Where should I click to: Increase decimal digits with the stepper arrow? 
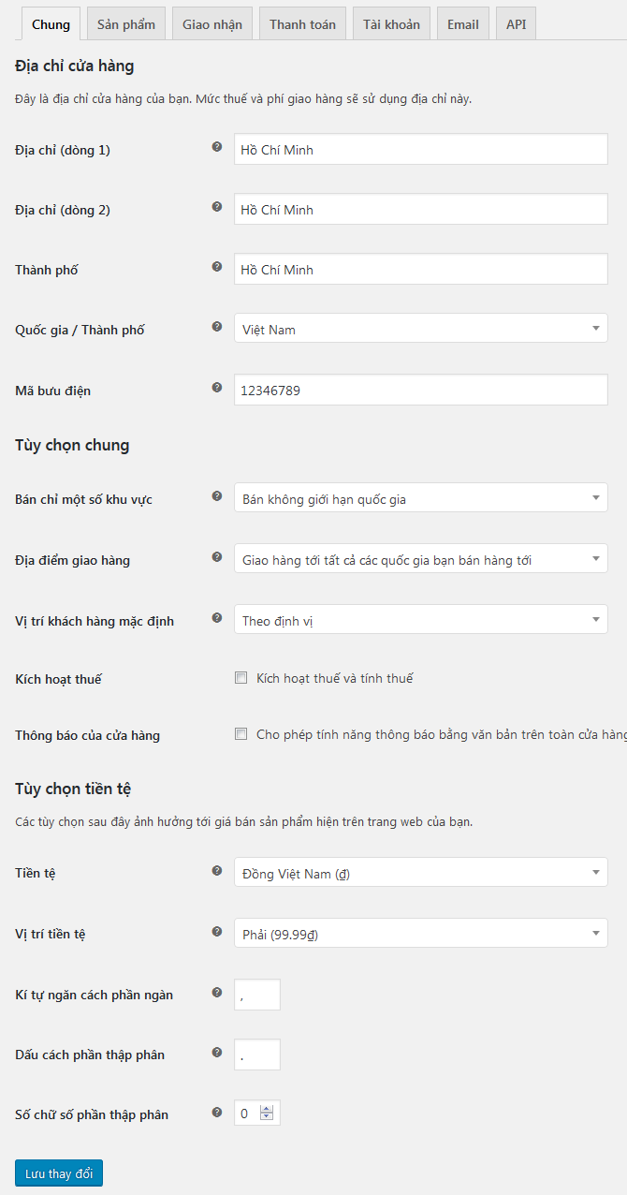coord(267,1109)
